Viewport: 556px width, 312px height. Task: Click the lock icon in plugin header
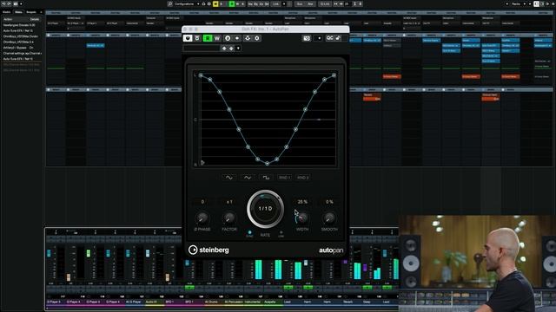click(338, 38)
